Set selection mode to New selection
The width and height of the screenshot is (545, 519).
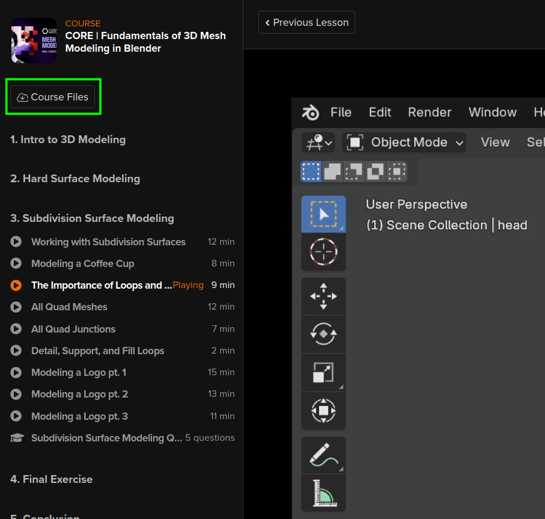311,171
